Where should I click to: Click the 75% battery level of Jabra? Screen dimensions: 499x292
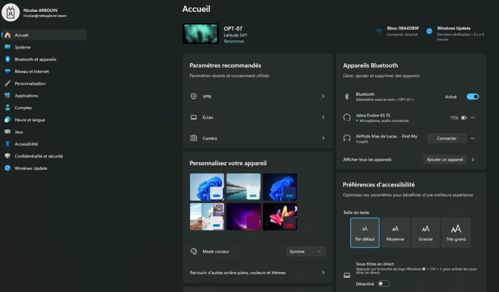[454, 117]
